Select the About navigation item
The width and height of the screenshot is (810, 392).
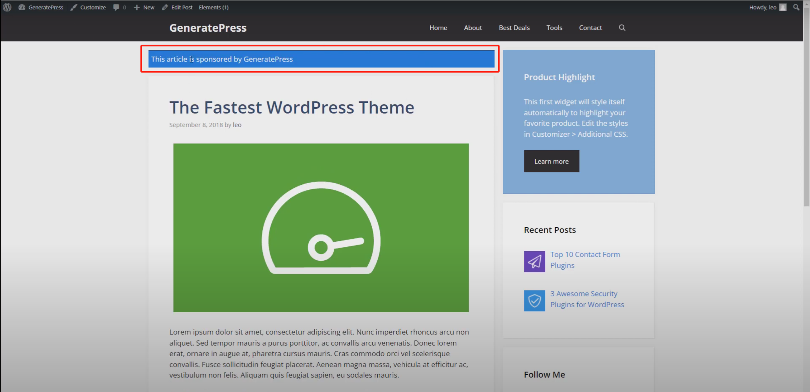pos(473,28)
